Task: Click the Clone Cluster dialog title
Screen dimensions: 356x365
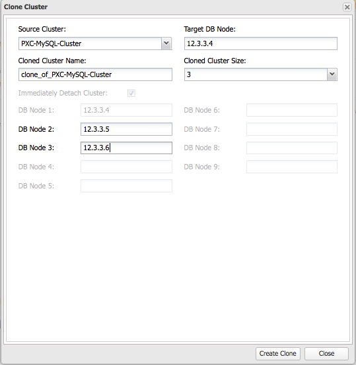Action: point(26,7)
